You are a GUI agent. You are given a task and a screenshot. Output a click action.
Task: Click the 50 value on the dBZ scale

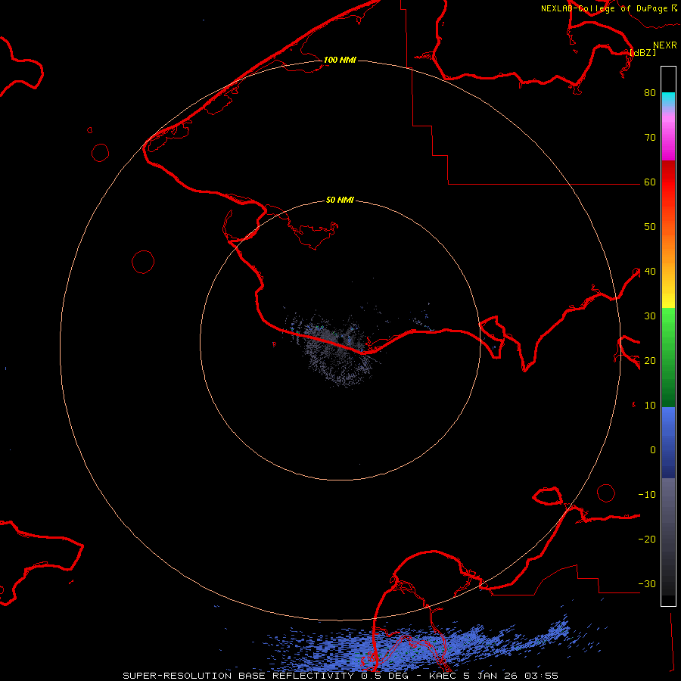(x=650, y=227)
